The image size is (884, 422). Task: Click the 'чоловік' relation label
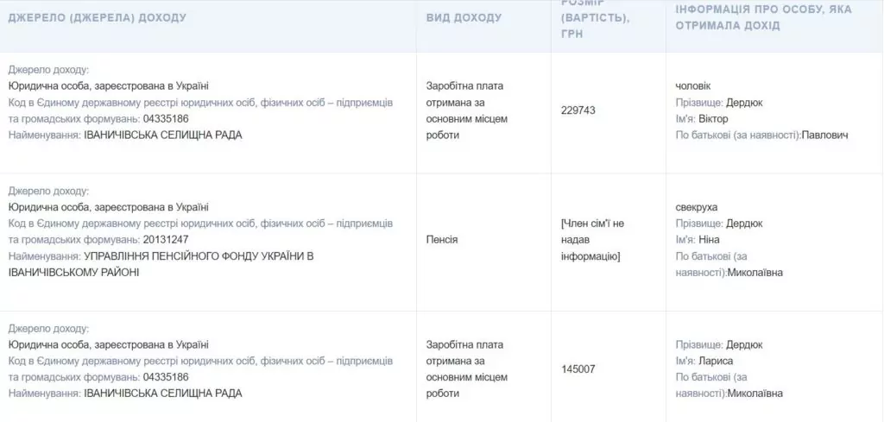click(x=693, y=85)
